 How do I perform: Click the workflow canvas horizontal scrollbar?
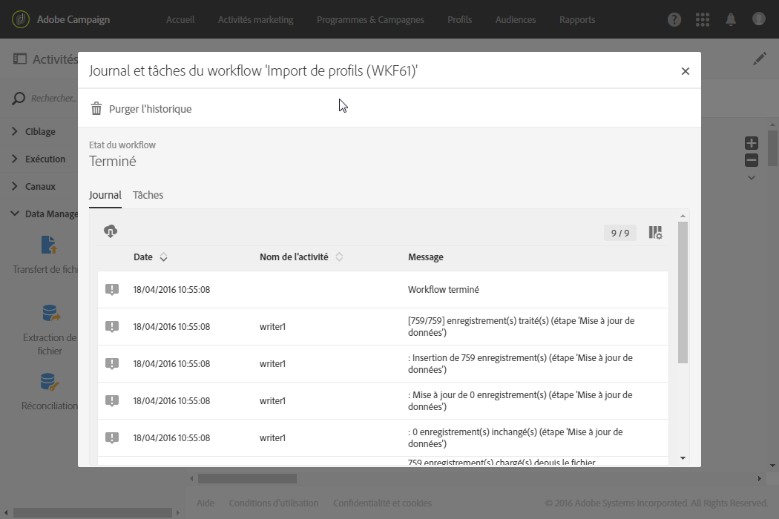pos(247,478)
